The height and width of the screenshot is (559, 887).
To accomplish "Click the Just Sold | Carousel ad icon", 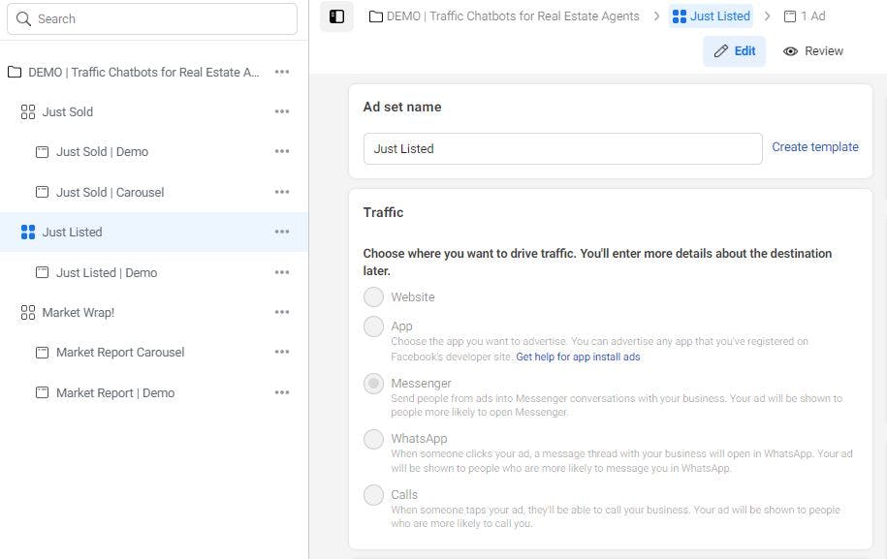I will point(42,193).
